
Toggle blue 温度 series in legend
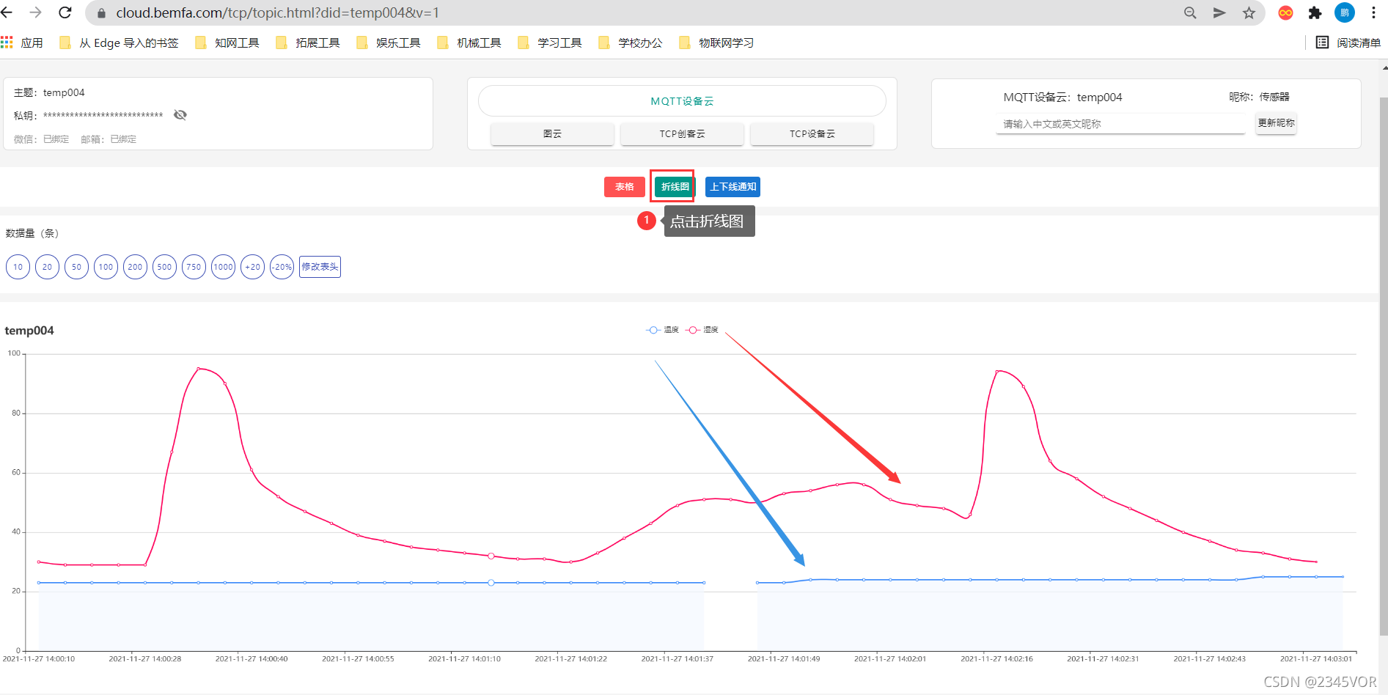click(x=662, y=330)
